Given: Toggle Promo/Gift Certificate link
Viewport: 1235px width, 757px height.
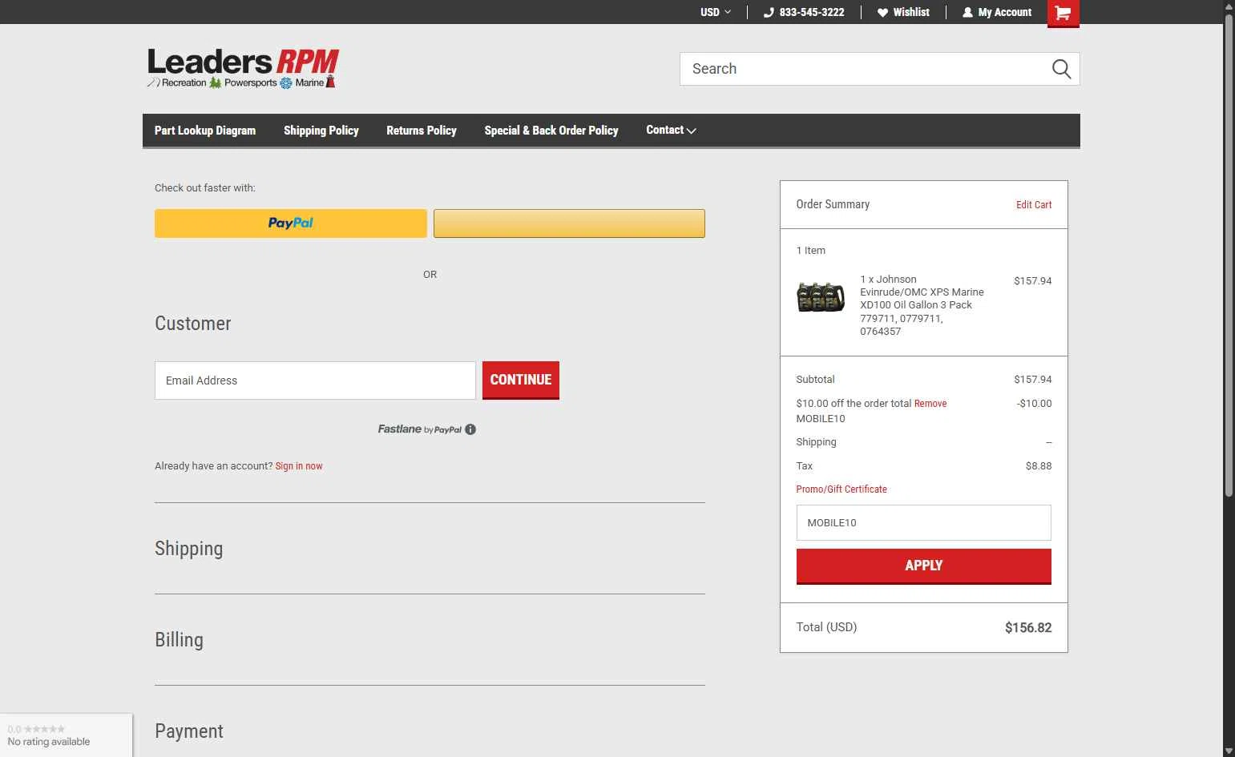Looking at the screenshot, I should tap(841, 489).
